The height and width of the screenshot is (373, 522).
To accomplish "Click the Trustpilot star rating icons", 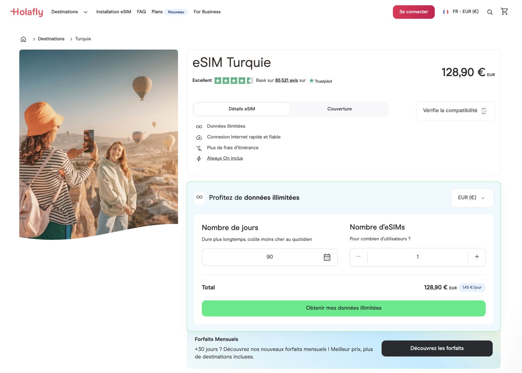I will [234, 81].
